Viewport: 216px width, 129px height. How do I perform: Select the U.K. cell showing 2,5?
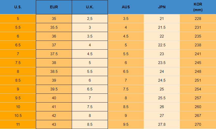click(x=90, y=19)
